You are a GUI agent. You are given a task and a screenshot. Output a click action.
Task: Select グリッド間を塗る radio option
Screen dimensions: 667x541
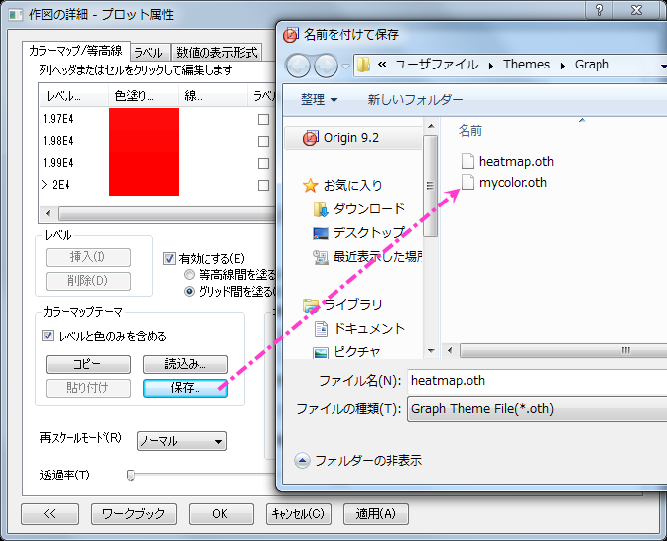[189, 292]
